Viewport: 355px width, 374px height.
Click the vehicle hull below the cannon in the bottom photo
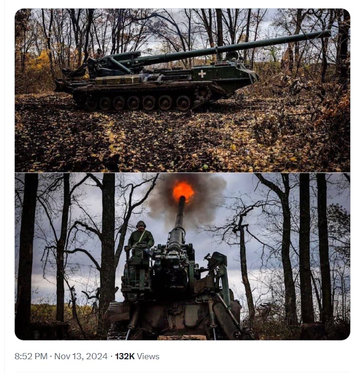(x=174, y=318)
